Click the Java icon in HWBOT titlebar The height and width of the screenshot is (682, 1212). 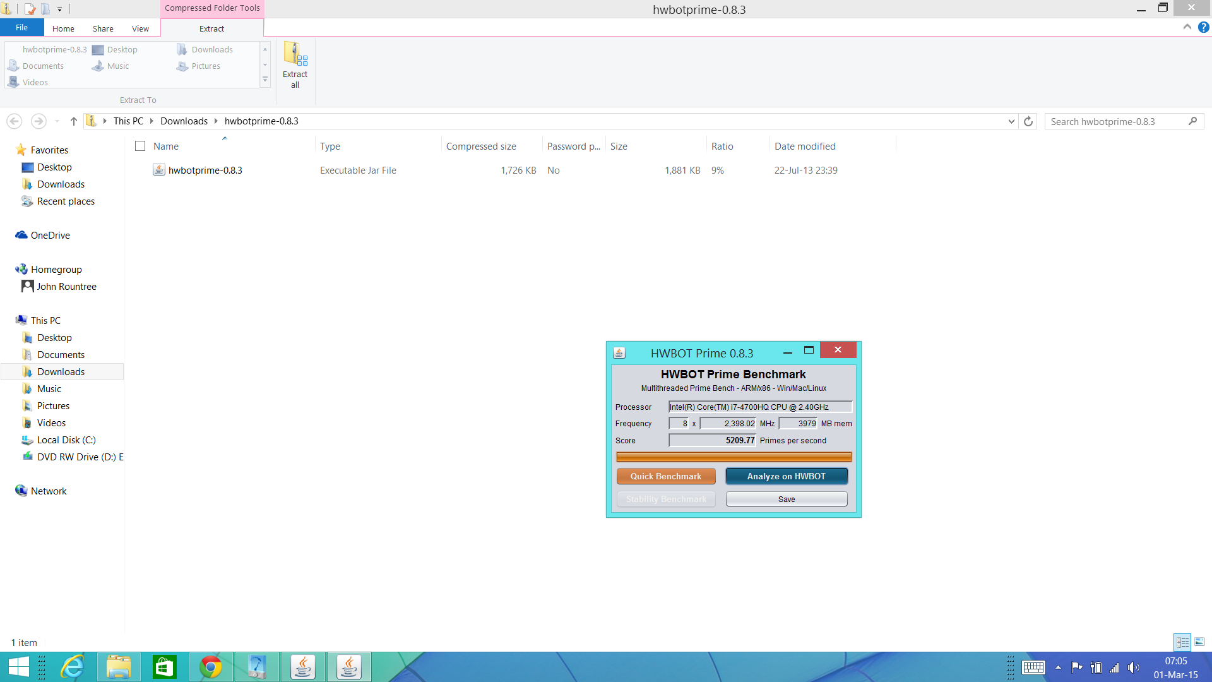pos(619,353)
